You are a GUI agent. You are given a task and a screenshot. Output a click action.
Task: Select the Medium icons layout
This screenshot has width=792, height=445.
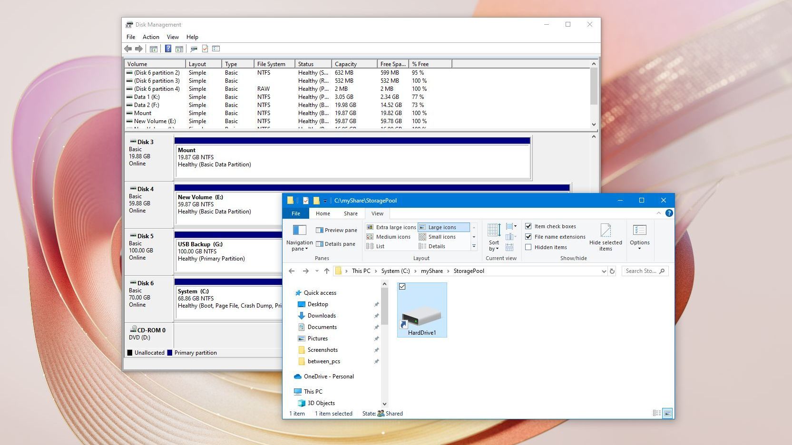[389, 237]
